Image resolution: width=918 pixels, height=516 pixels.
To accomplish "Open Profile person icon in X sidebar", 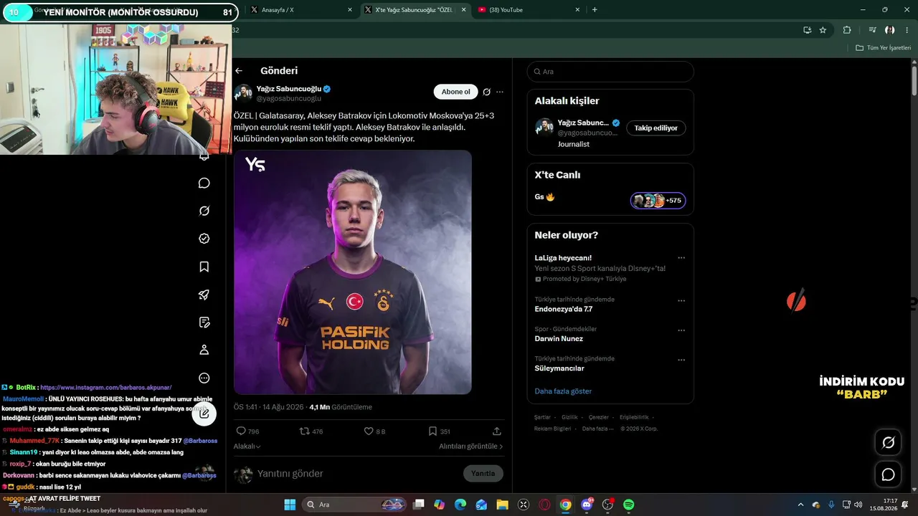I will point(204,350).
